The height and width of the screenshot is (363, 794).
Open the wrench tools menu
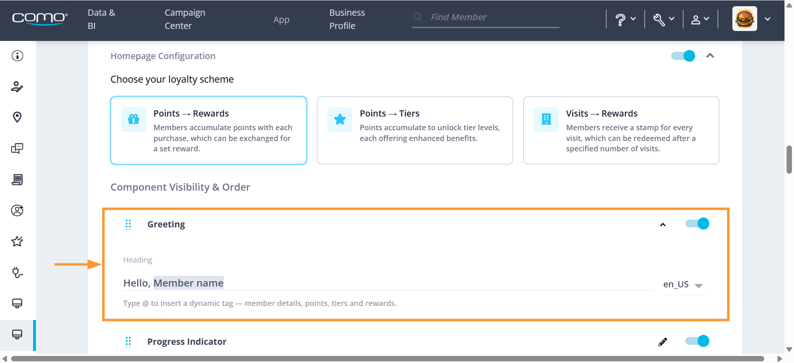(x=664, y=19)
